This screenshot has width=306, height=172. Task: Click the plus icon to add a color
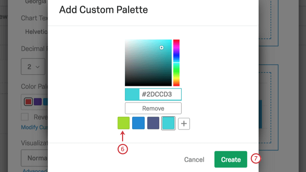tap(184, 124)
